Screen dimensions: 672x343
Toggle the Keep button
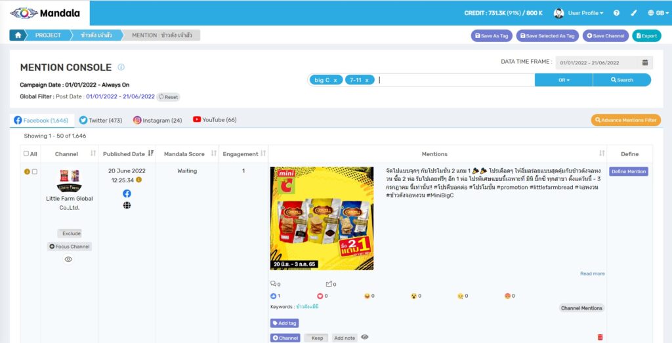point(317,338)
